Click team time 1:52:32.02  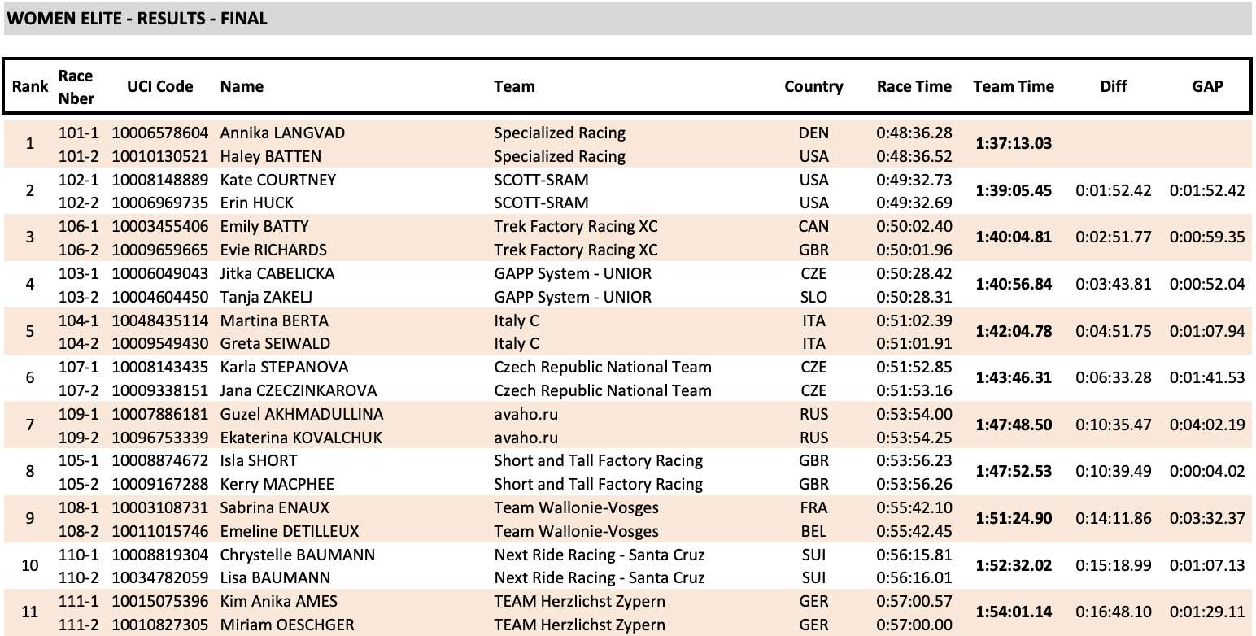click(1014, 566)
